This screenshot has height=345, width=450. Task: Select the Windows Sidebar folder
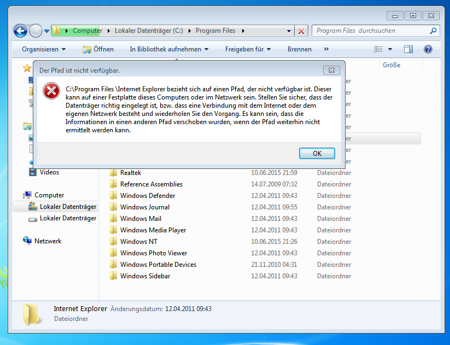[145, 276]
